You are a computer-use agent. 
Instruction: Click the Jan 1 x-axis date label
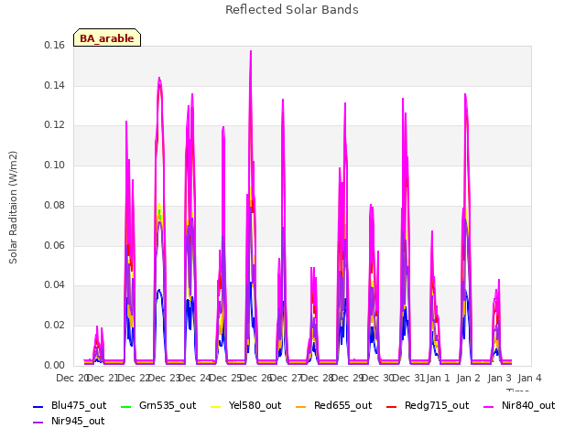[438, 379]
